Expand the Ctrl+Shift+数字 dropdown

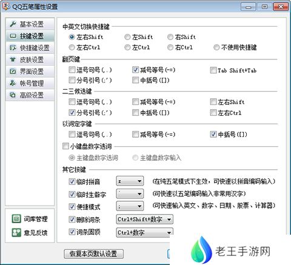tap(145, 219)
